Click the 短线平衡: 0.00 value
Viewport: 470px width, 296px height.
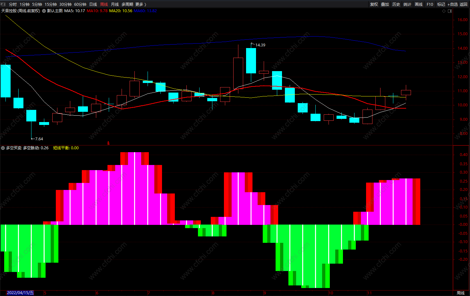tap(66, 148)
